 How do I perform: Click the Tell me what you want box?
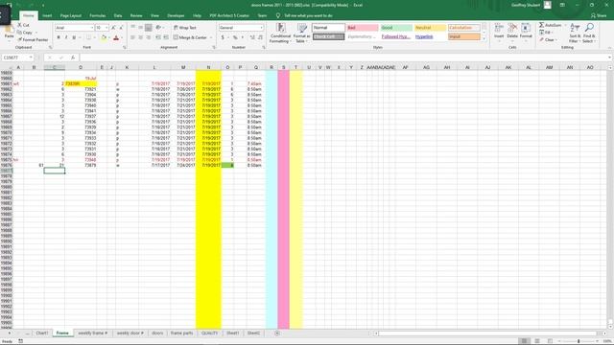[x=308, y=15]
